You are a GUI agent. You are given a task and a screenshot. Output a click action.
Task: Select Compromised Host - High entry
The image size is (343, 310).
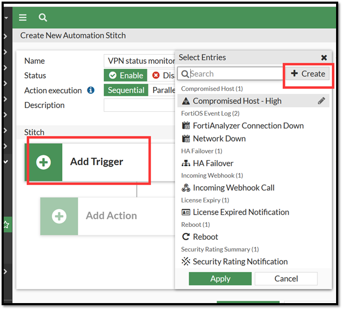tap(253, 101)
